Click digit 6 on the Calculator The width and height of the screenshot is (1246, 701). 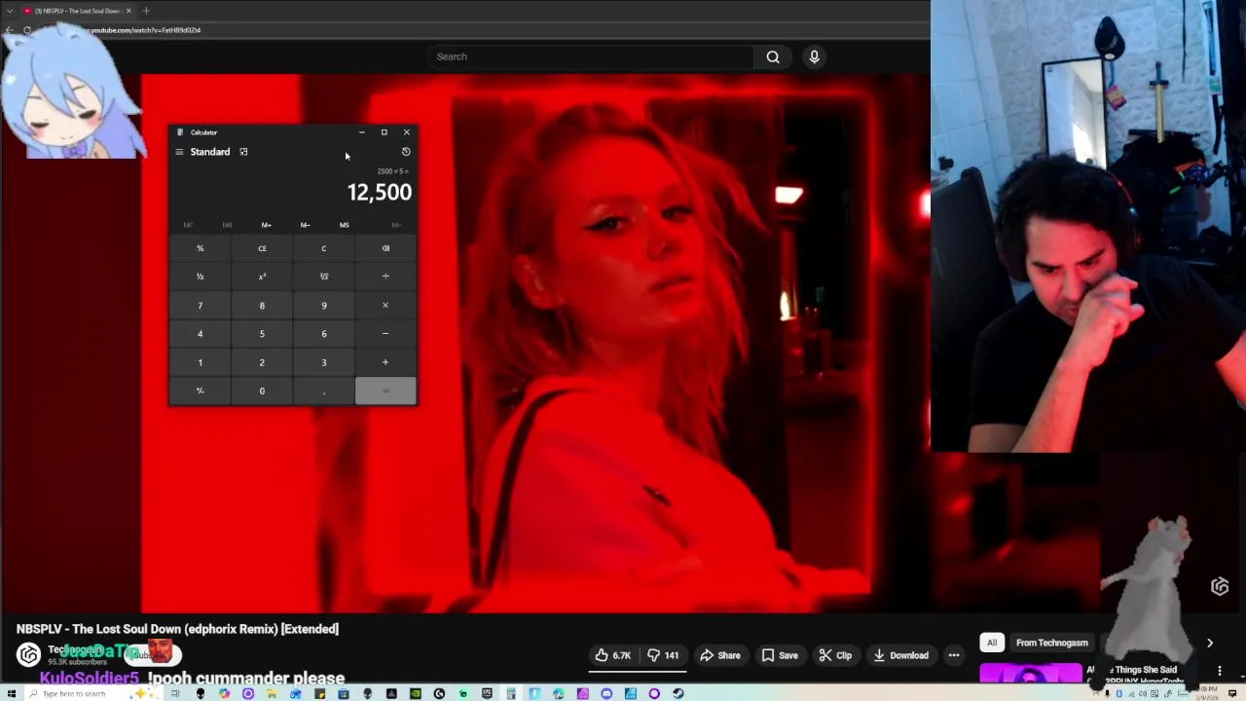pos(324,334)
